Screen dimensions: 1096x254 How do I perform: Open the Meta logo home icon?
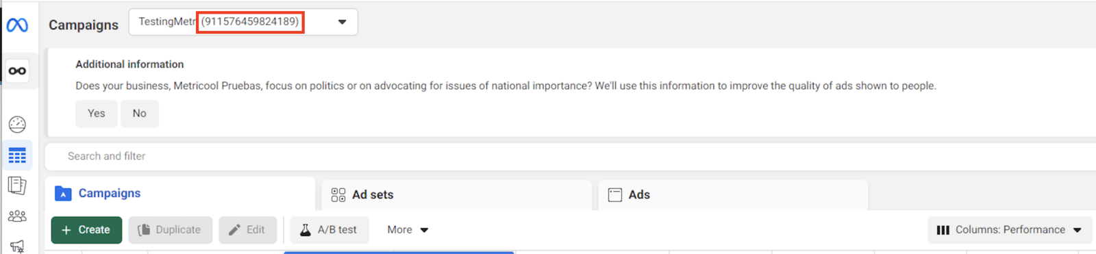coord(17,25)
